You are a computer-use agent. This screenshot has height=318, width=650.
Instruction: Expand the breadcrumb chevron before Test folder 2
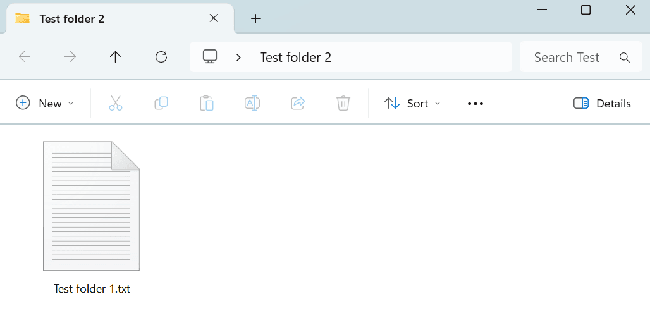pyautogui.click(x=238, y=57)
